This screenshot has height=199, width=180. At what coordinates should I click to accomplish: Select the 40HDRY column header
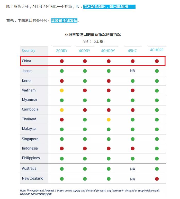[x=108, y=51]
